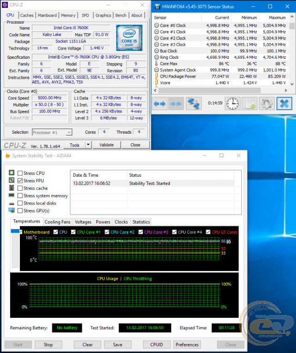The image size is (296, 353).
Task: Click the Validate button in CPU-Z
Action: coord(107,145)
